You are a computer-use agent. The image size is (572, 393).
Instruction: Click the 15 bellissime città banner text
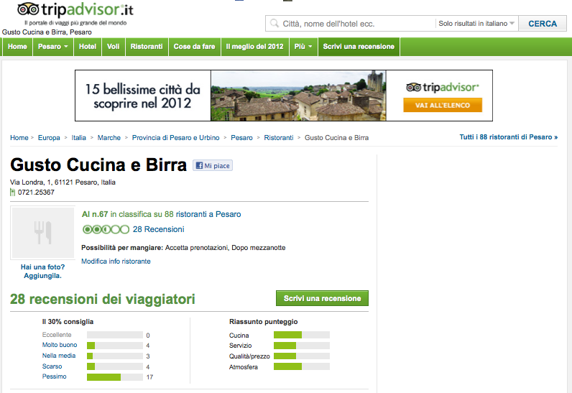[x=142, y=96]
